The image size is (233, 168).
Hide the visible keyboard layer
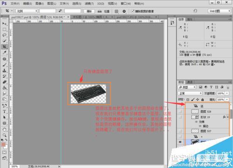180,142
